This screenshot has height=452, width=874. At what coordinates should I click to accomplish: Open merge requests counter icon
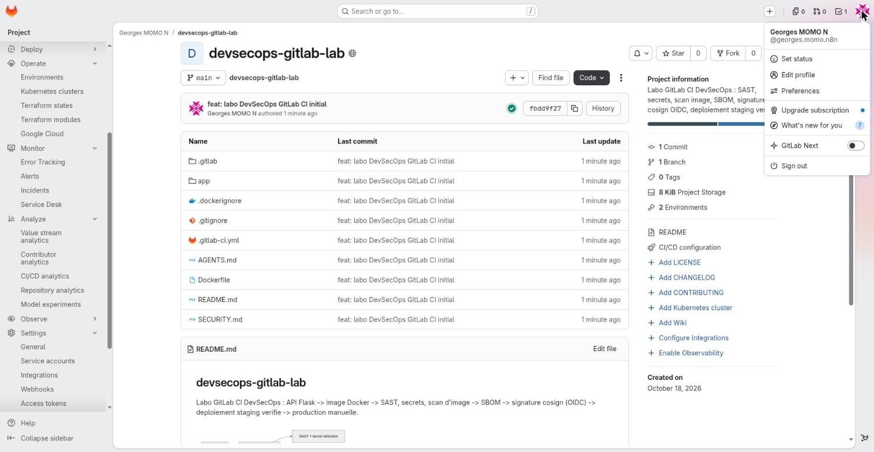pos(820,11)
